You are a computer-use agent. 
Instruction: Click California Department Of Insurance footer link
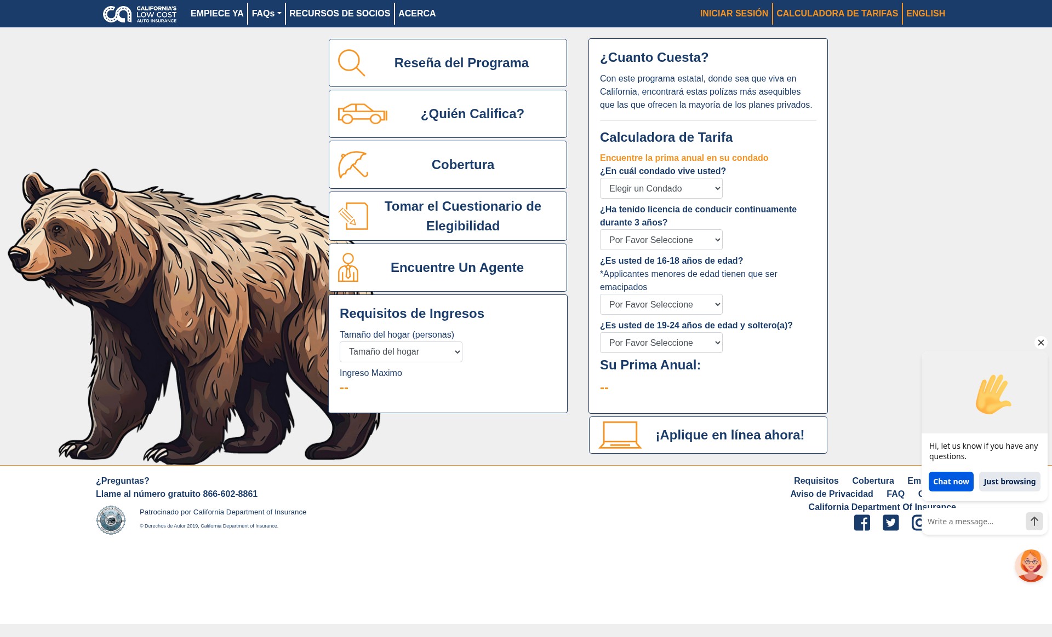click(x=882, y=507)
